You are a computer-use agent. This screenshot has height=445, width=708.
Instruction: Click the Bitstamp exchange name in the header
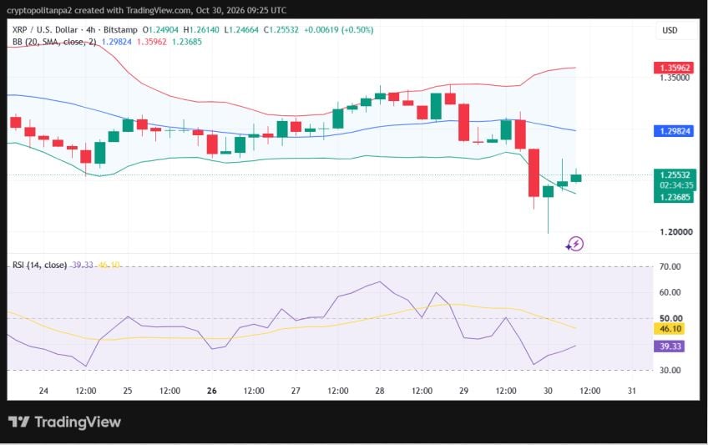pos(120,30)
